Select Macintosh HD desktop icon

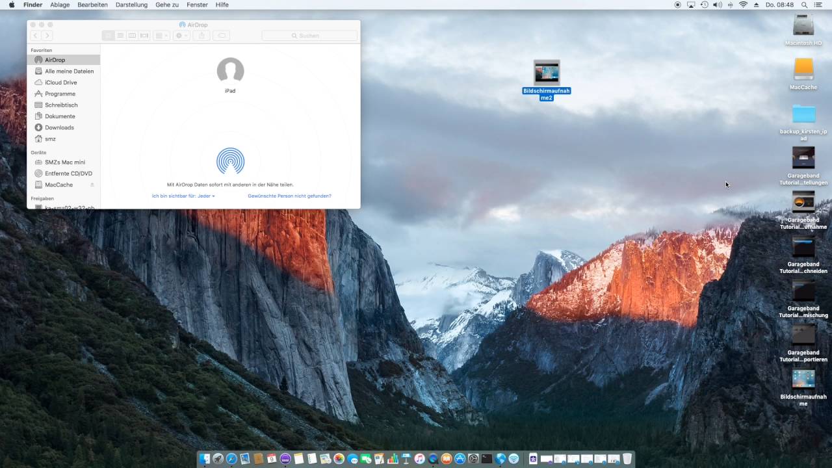[x=803, y=30]
